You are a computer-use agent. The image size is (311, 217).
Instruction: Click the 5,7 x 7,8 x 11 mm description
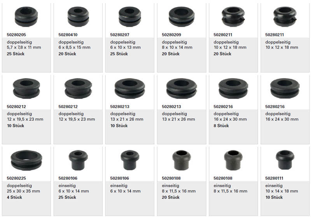(24, 47)
